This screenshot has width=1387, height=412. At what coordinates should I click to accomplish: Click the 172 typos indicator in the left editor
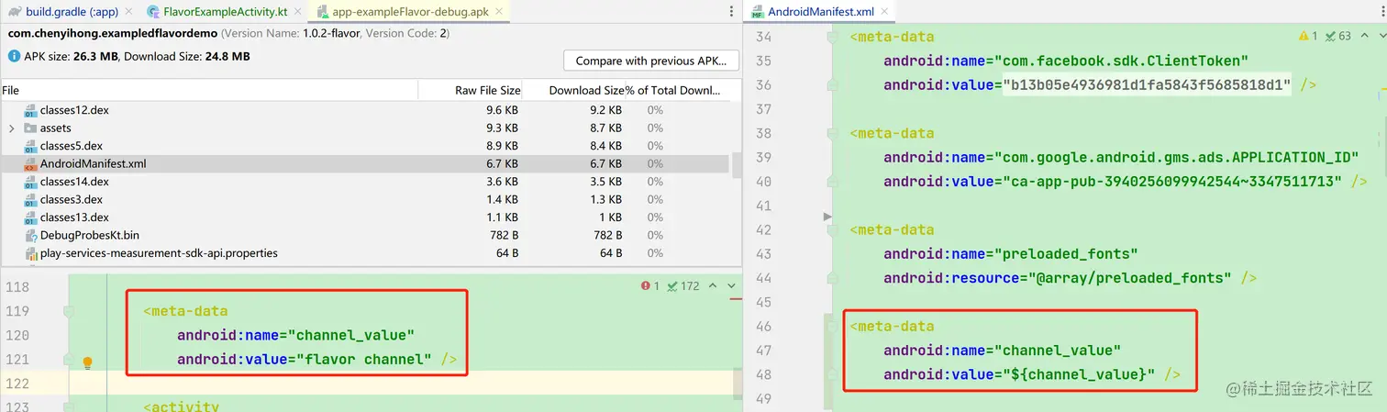(682, 286)
